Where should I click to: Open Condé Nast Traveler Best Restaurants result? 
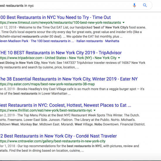pyautogui.click(x=58, y=136)
